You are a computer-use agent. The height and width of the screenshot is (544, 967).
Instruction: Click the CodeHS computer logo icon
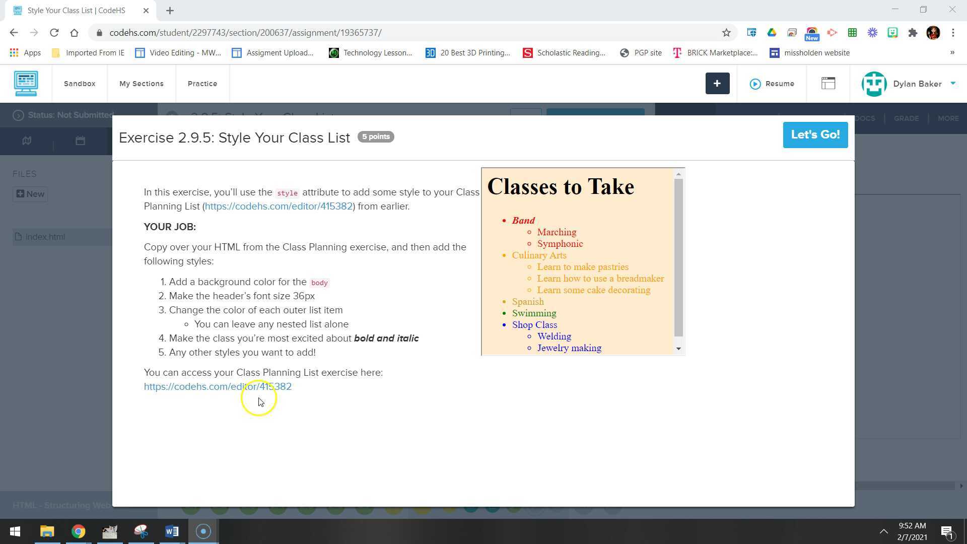tap(26, 84)
